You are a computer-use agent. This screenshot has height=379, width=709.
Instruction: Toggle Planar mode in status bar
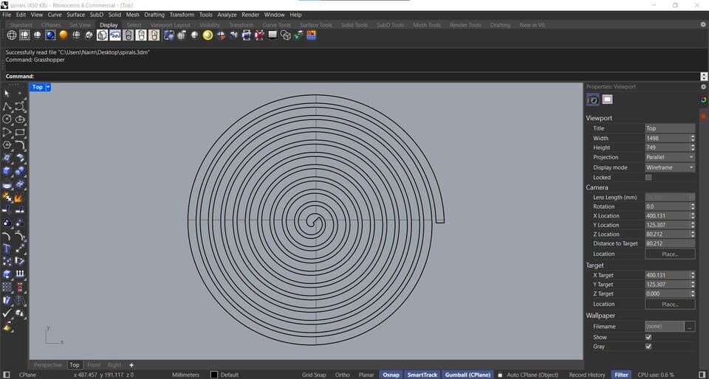click(366, 375)
